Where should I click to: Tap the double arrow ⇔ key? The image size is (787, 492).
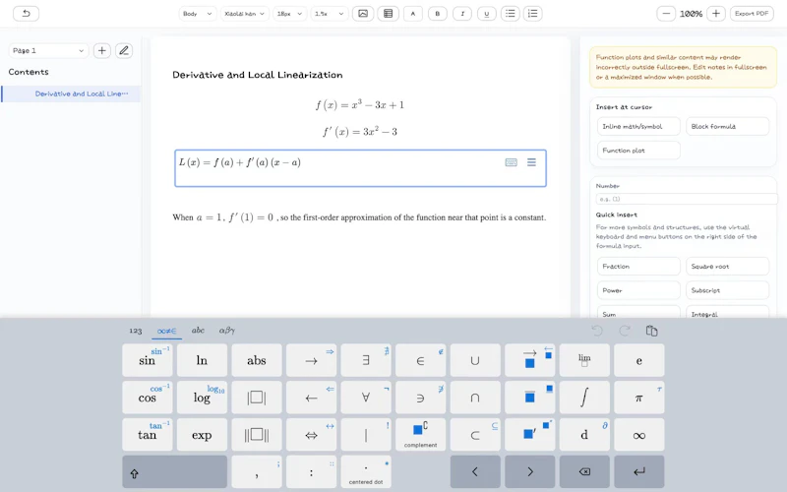311,435
